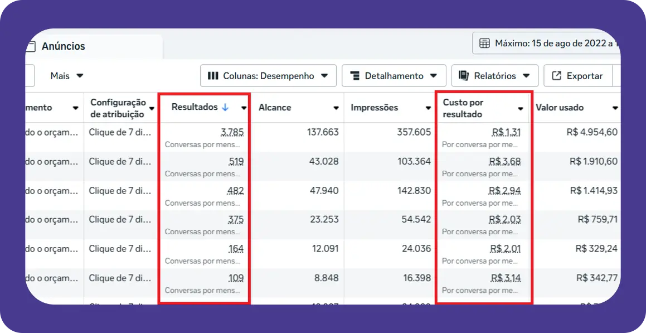This screenshot has width=646, height=333.
Task: Open the Relatórios menu
Action: pos(494,75)
